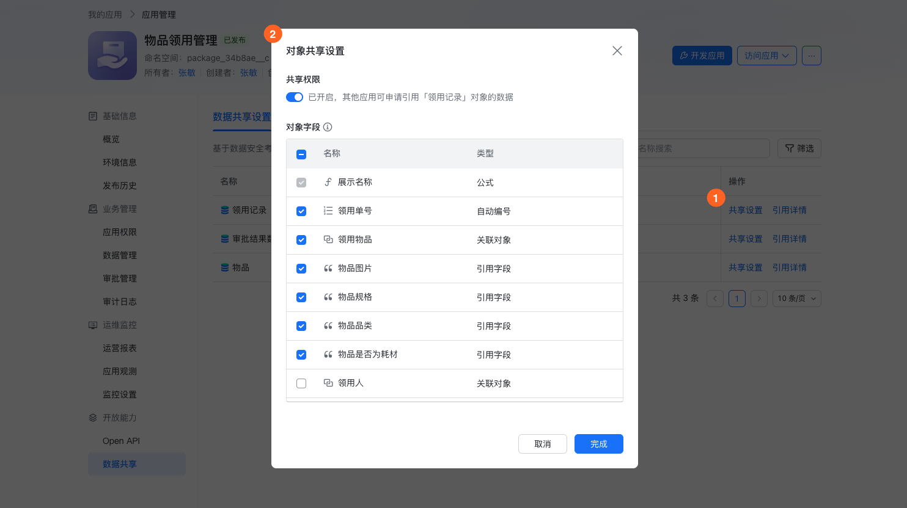Viewport: 907px width, 508px height.
Task: Close the 对象共享设置 dialog
Action: coord(617,51)
